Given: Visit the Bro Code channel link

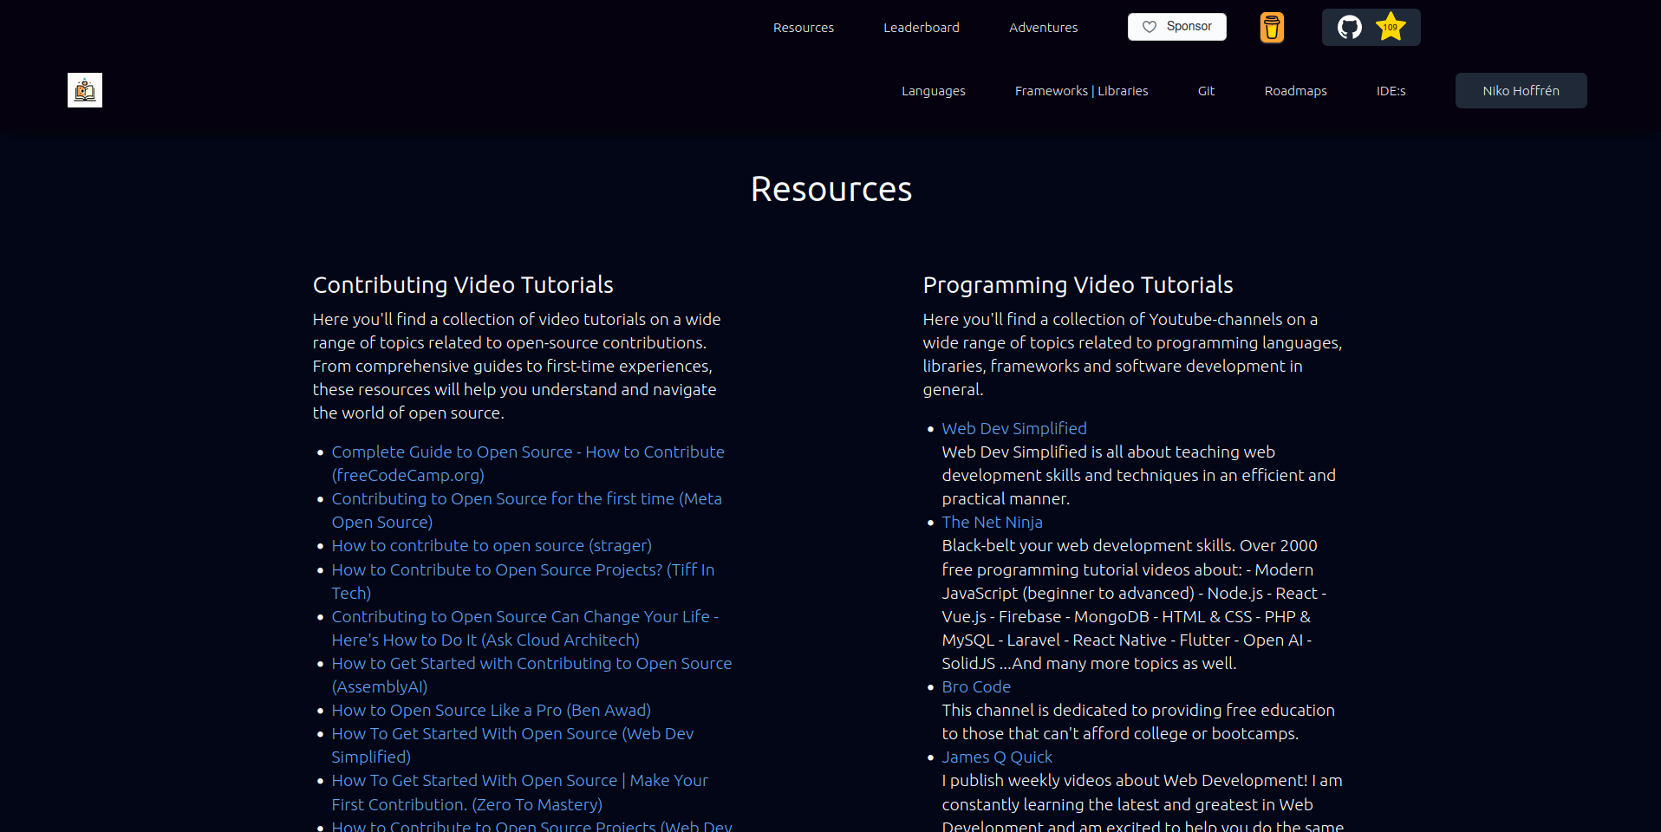Looking at the screenshot, I should (x=976, y=687).
